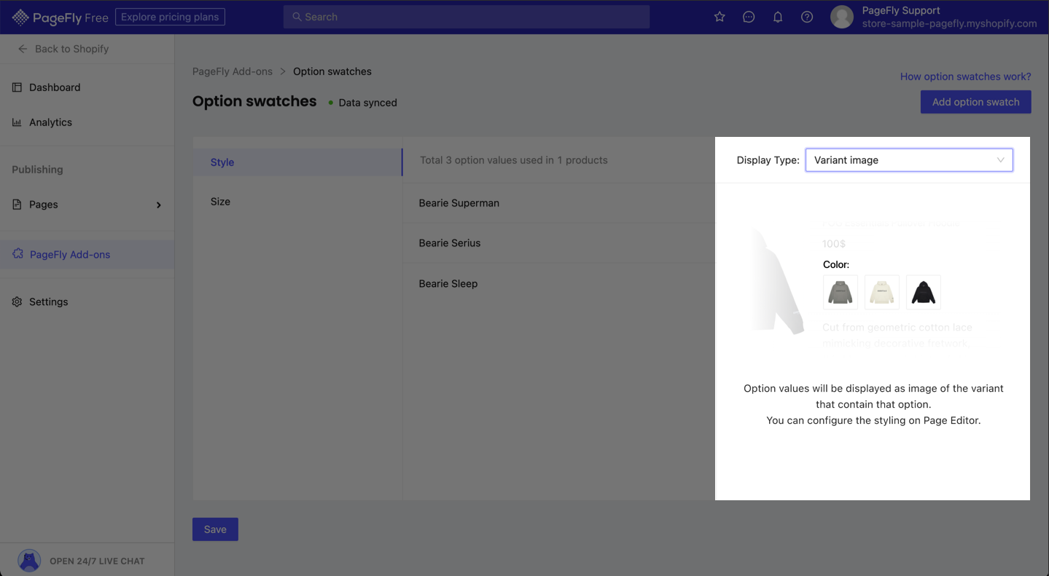Viewport: 1049px width, 576px height.
Task: Select the gray hoodie swatch thumbnail
Action: pyautogui.click(x=841, y=293)
